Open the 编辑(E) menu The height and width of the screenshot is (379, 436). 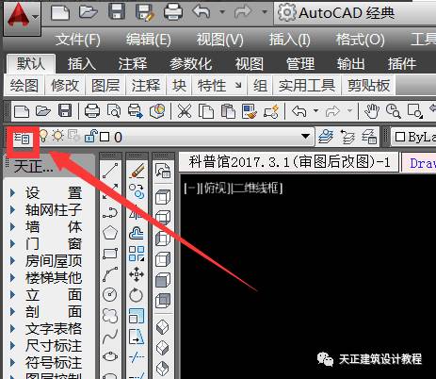pos(149,40)
